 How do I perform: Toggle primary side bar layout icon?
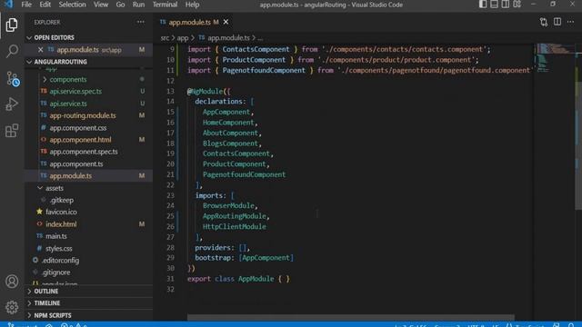tap(483, 5)
